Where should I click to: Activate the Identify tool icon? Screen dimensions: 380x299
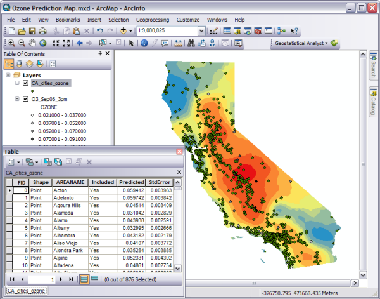point(144,43)
